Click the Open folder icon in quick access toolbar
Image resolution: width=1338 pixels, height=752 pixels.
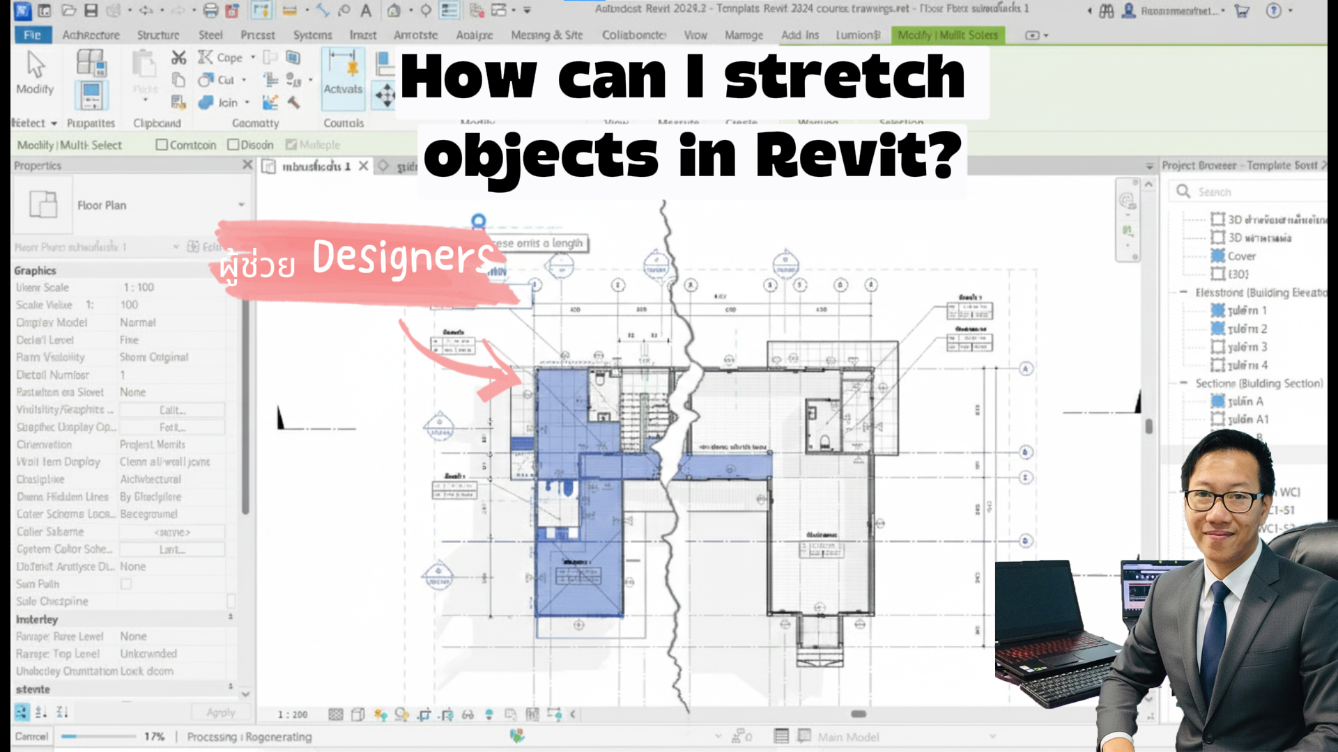point(68,10)
